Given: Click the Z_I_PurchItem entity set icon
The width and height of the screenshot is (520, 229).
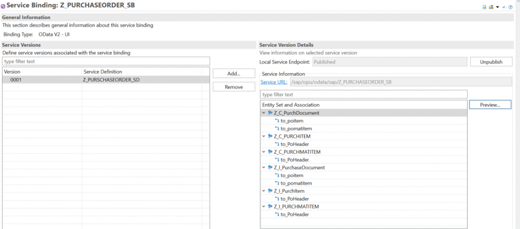Looking at the screenshot, I should click(270, 191).
